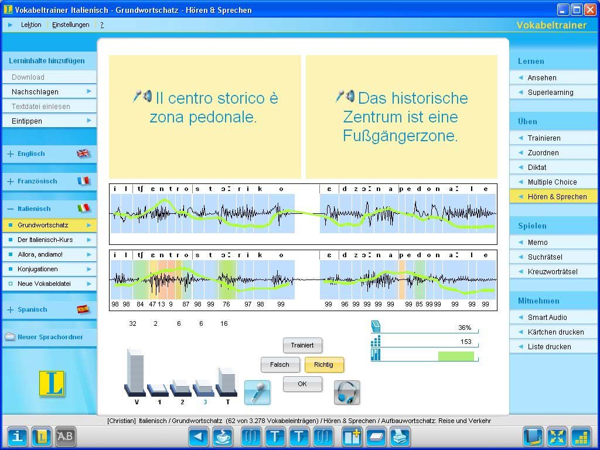Click the green progress bar
Image resolution: width=600 pixels, height=450 pixels.
[456, 356]
